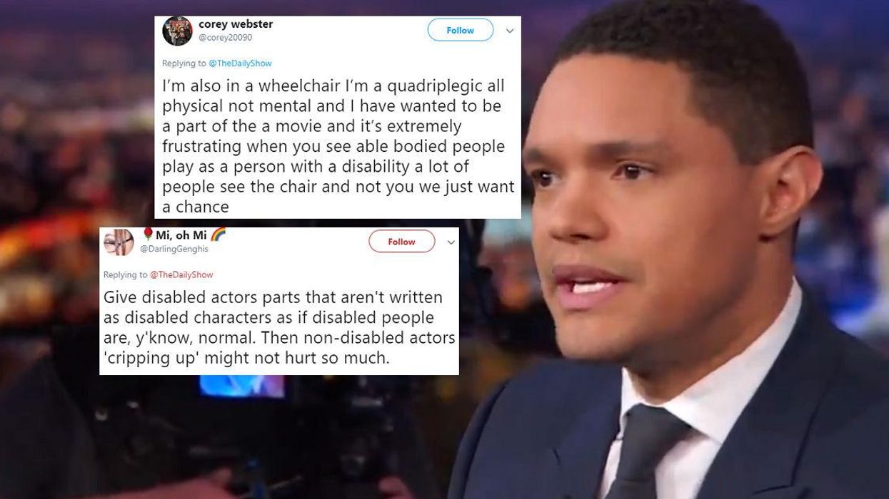
Task: Open dropdown chevron on Mi, oh Mi's tweet
Action: click(451, 242)
